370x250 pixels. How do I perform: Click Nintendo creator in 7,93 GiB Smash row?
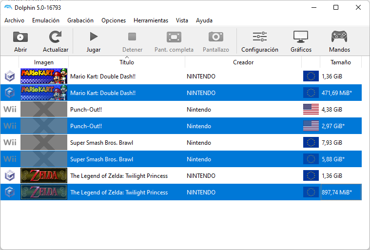pos(199,143)
